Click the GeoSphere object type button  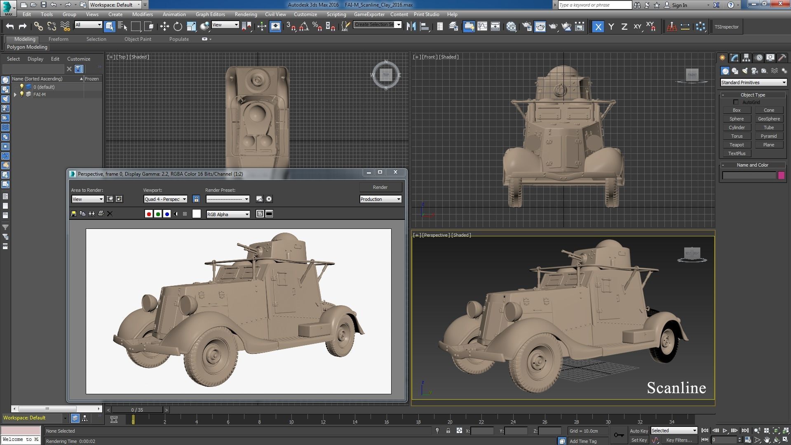(769, 119)
